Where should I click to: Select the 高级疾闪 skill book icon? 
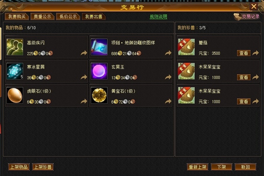click(x=15, y=47)
